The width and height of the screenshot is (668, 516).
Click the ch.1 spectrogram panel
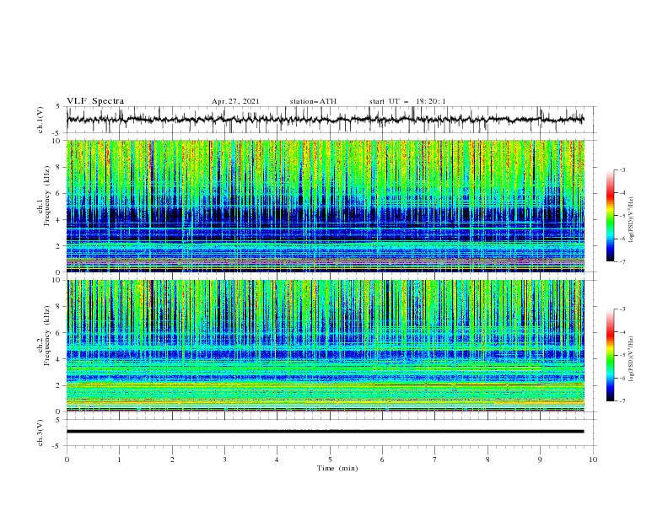tap(326, 206)
